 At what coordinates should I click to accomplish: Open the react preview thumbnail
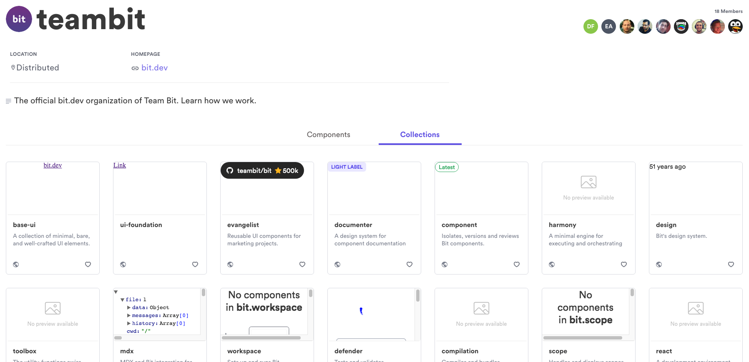(x=696, y=315)
